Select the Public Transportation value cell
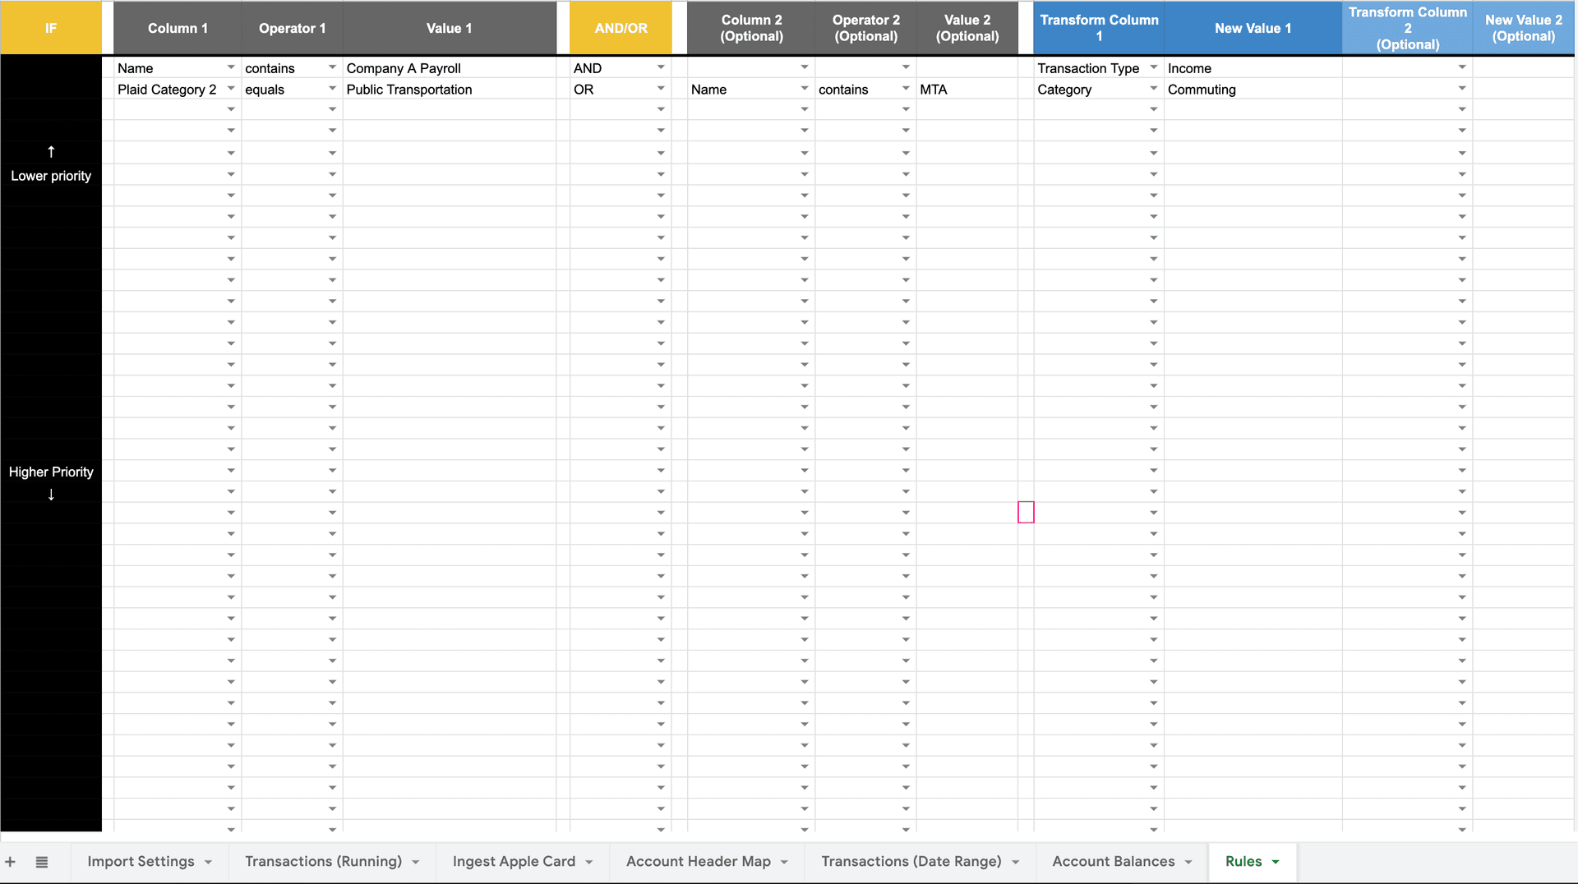This screenshot has height=884, width=1578. click(x=448, y=90)
